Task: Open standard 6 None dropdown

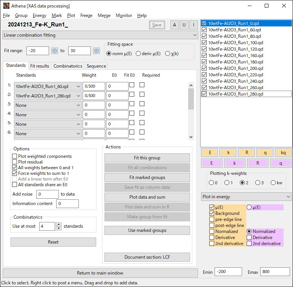Action: point(48,133)
